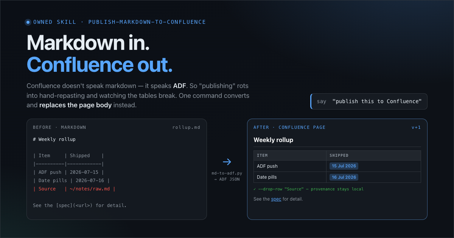Click the red "| Source | ~/notes/raw.md |" line
The height and width of the screenshot is (238, 454).
point(74,189)
